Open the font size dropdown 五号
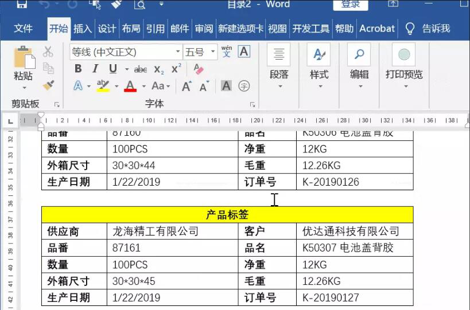The height and width of the screenshot is (310, 470). [x=213, y=52]
